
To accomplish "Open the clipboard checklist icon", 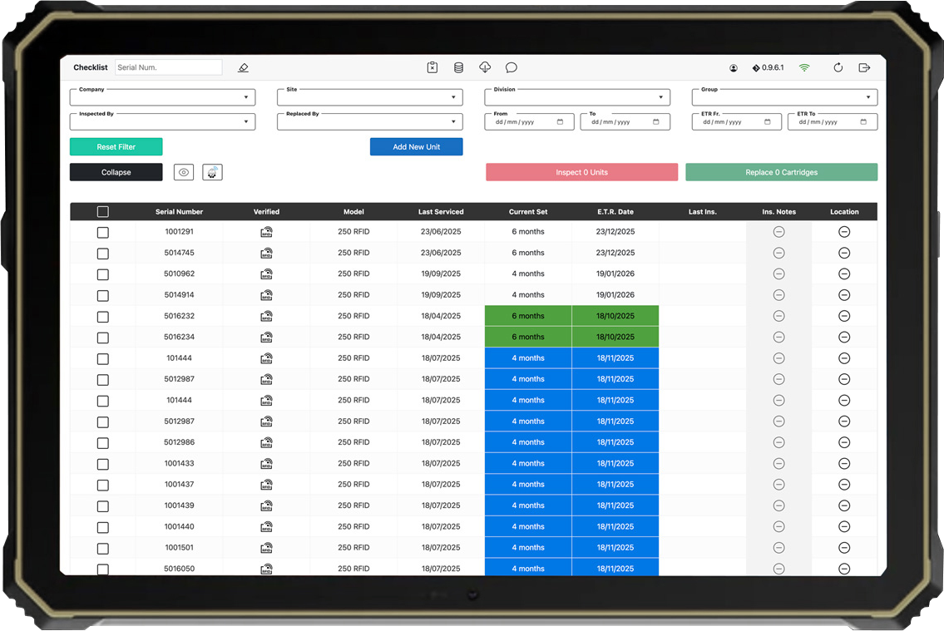I will 432,68.
